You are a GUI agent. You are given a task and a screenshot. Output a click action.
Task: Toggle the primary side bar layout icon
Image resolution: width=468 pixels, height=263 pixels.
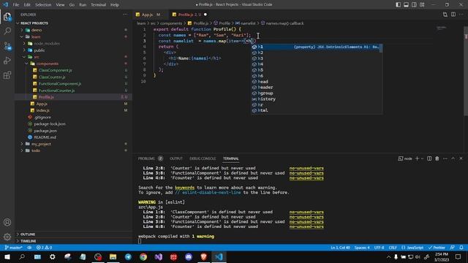(398, 5)
